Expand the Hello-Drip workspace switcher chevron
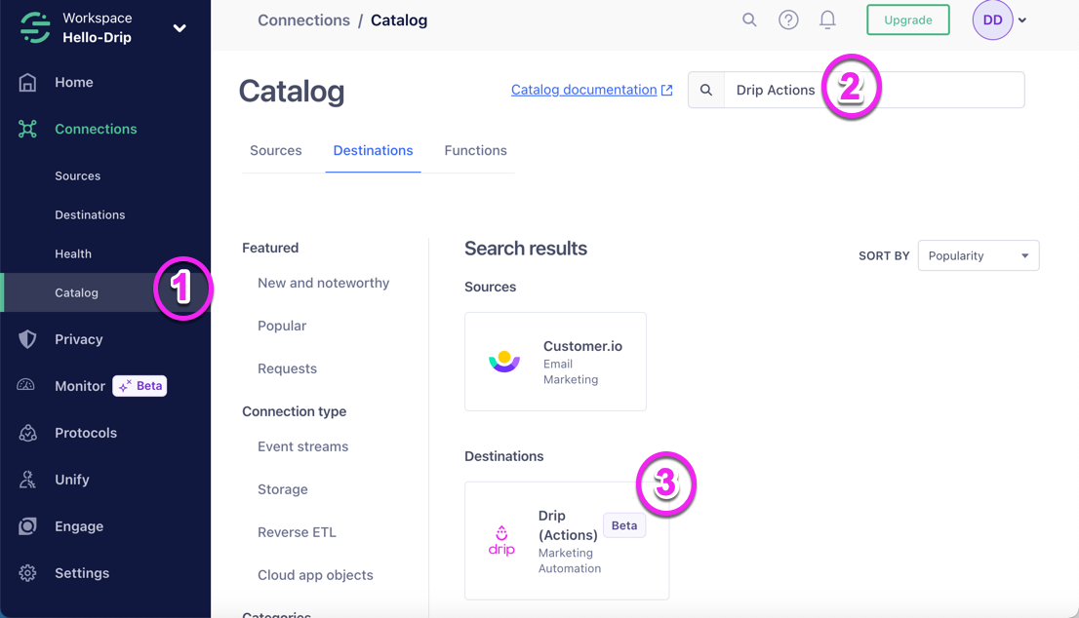1079x618 pixels. pos(180,28)
